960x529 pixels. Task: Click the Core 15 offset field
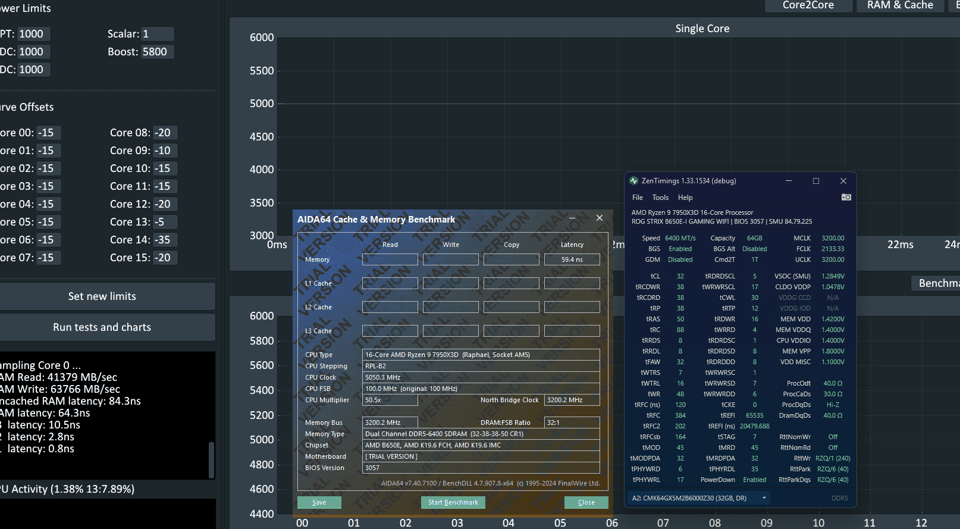[165, 258]
